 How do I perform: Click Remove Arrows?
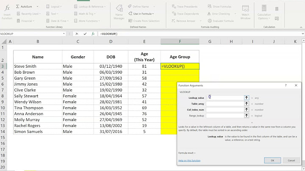[x=183, y=21]
